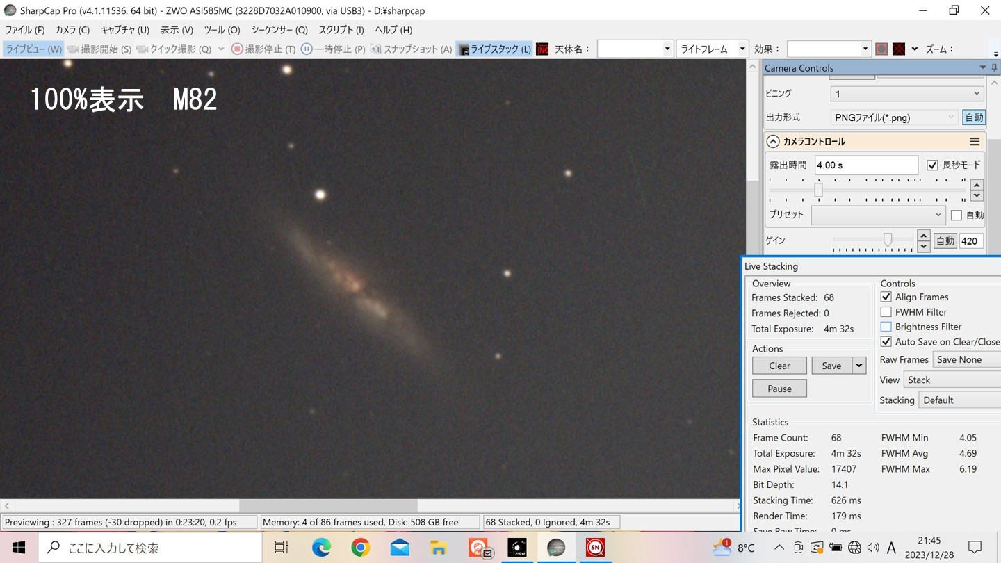Screen dimensions: 1001x563
Task: Open dropdown arrow next to crosshair icon
Action: coord(914,49)
